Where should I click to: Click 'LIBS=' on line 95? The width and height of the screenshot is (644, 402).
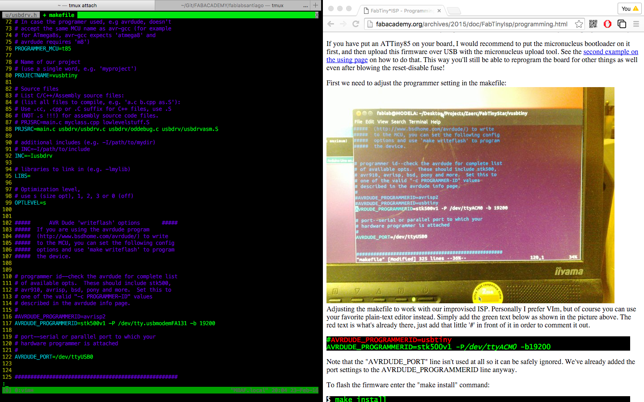pyautogui.click(x=22, y=176)
